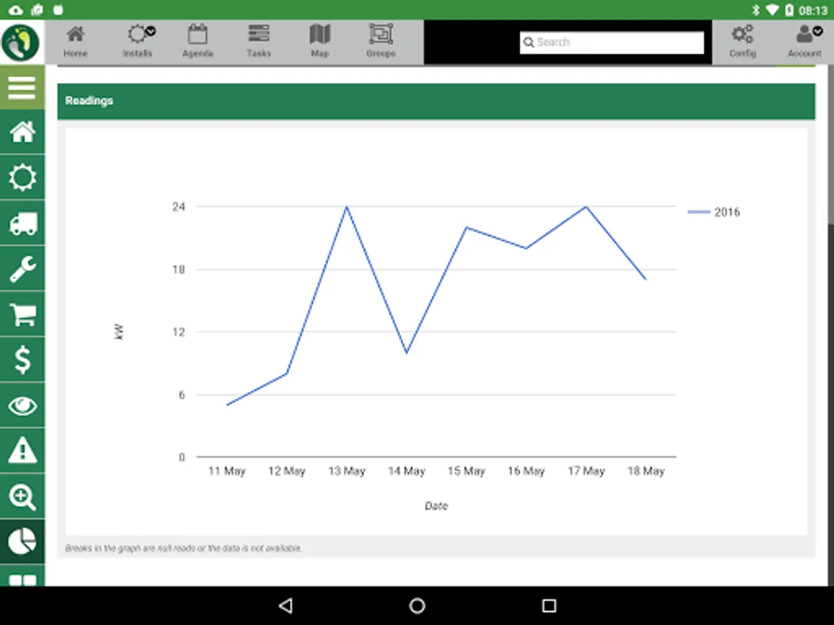Tap the Android recent apps square button
This screenshot has width=834, height=625.
point(549,606)
